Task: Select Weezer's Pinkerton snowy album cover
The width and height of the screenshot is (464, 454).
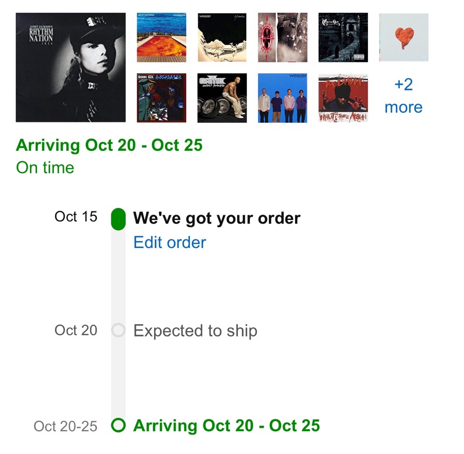Action: click(x=222, y=38)
